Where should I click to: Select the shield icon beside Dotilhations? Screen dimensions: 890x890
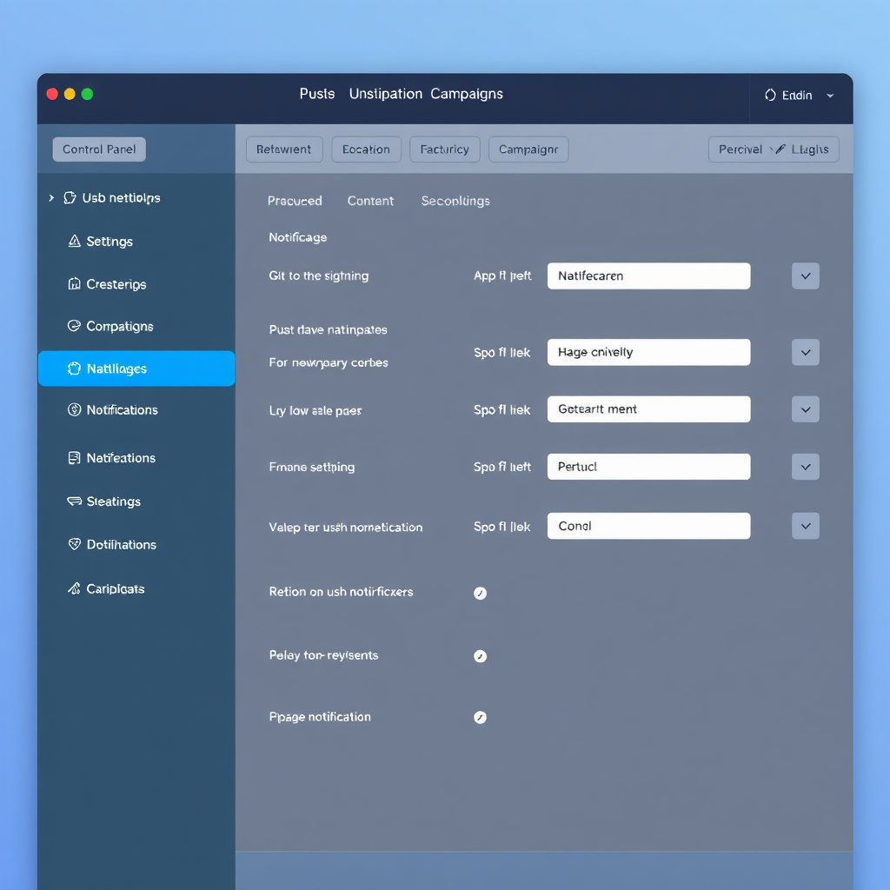coord(74,544)
